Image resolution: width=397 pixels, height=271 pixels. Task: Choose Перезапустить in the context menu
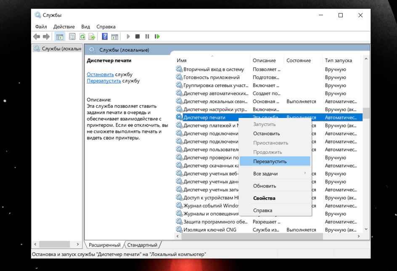point(275,161)
